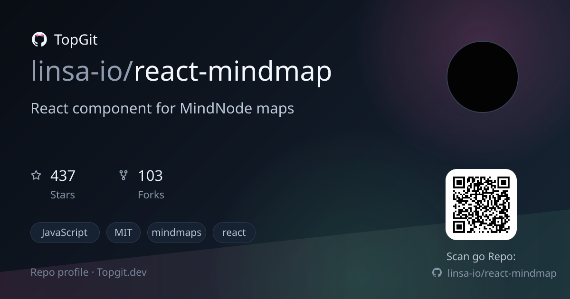Click the 'Scan go Repo:' caption
Image resolution: width=570 pixels, height=299 pixels.
(481, 257)
